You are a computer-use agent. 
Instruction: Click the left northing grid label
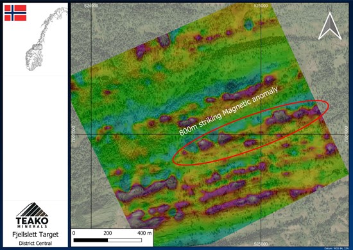(73, 134)
